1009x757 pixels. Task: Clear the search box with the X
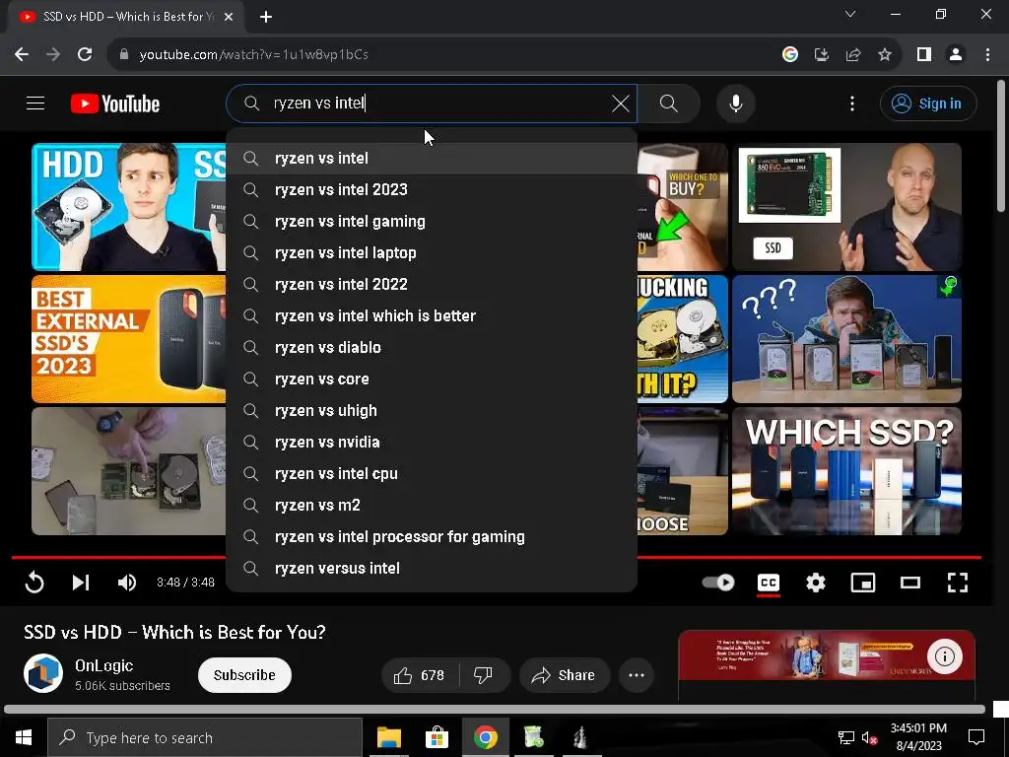coord(621,103)
